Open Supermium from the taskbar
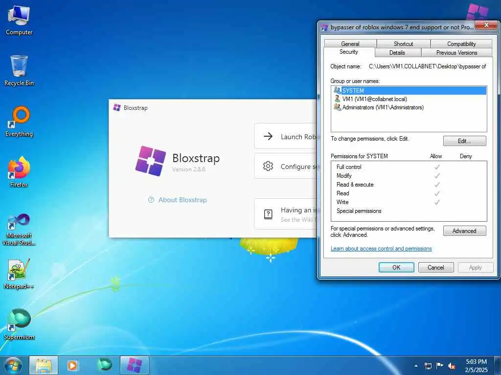 105,365
